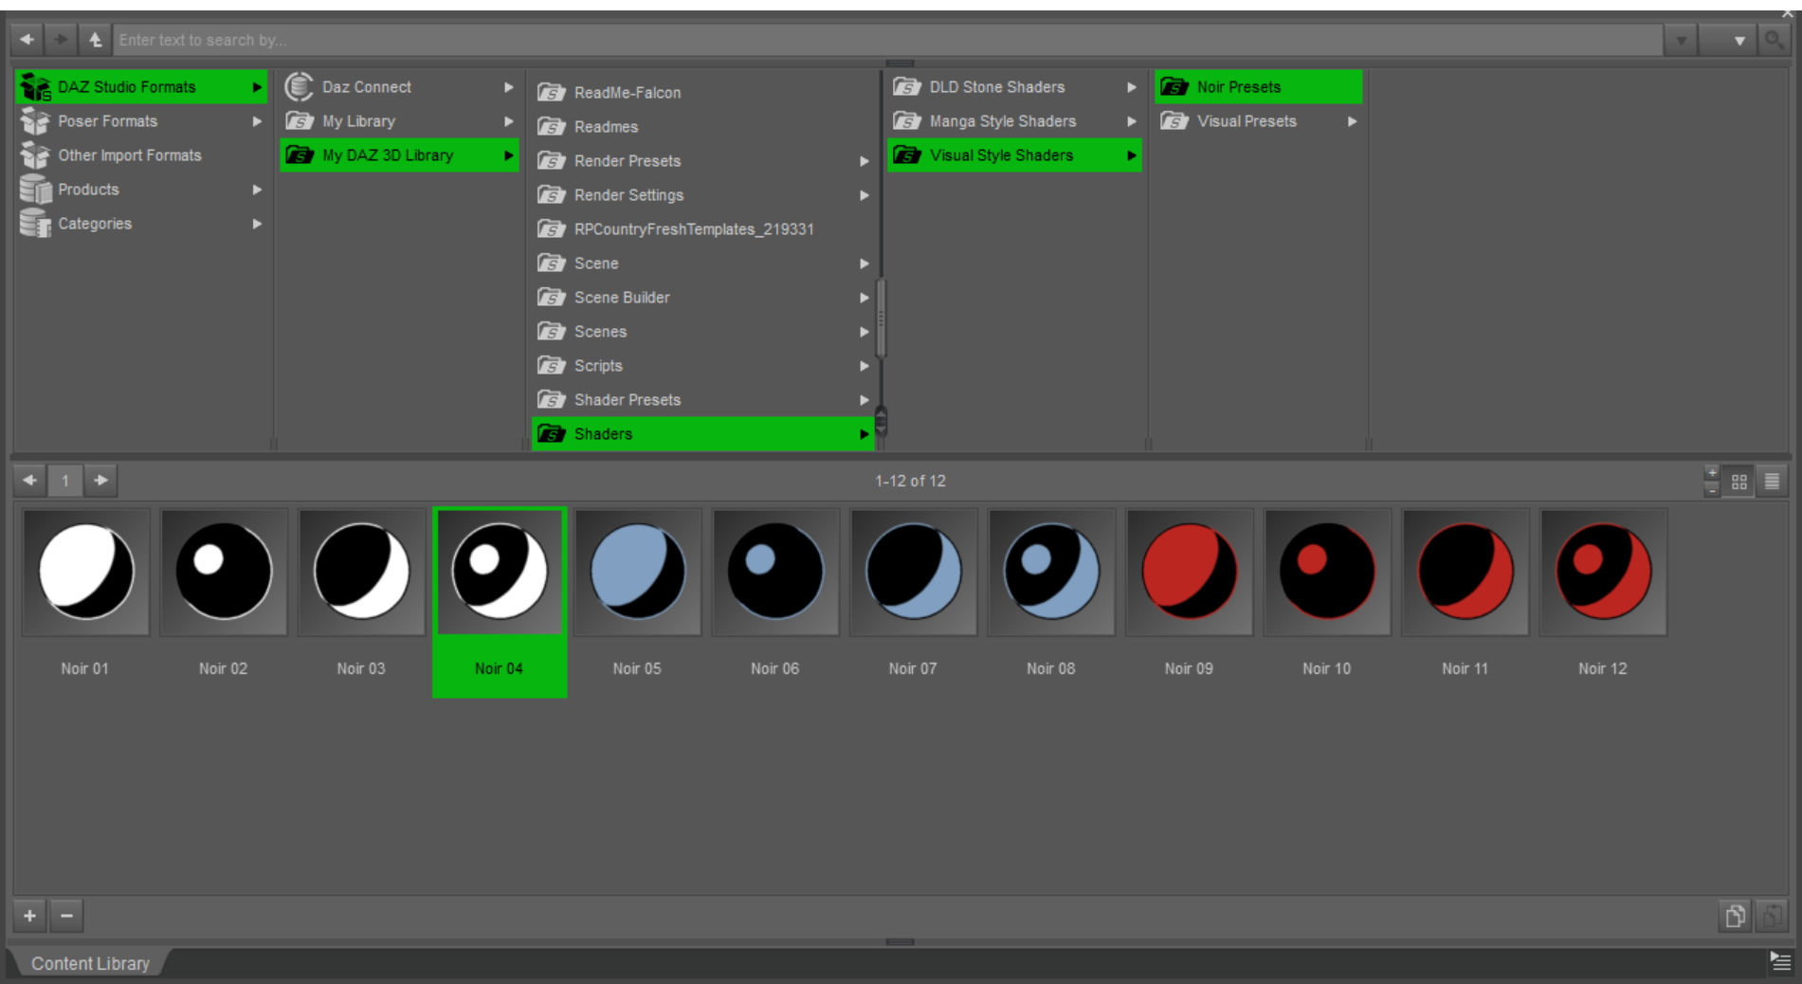The height and width of the screenshot is (984, 1802).
Task: Click the copy icon at bottom right
Action: [x=1735, y=916]
